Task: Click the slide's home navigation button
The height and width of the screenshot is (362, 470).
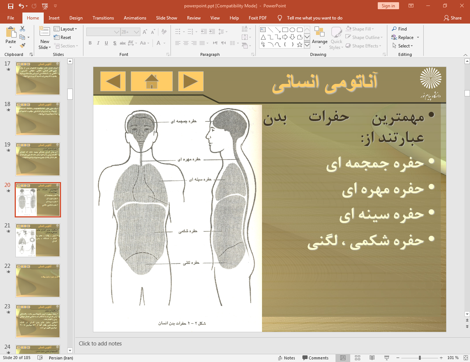Action: click(152, 81)
